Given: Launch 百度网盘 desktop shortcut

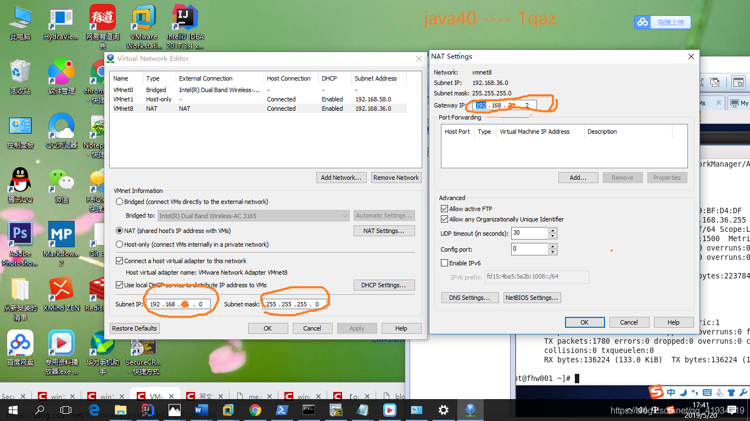Looking at the screenshot, I should pos(20,348).
